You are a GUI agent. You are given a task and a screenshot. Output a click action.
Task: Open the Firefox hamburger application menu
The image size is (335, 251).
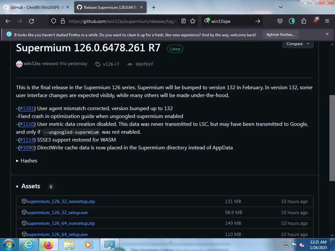click(327, 21)
